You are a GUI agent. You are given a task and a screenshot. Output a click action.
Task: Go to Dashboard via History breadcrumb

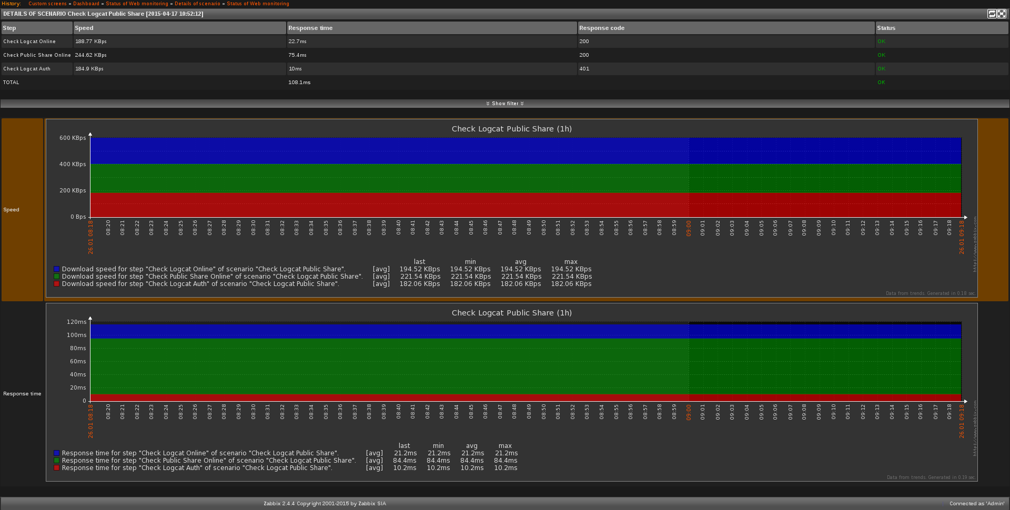[86, 4]
